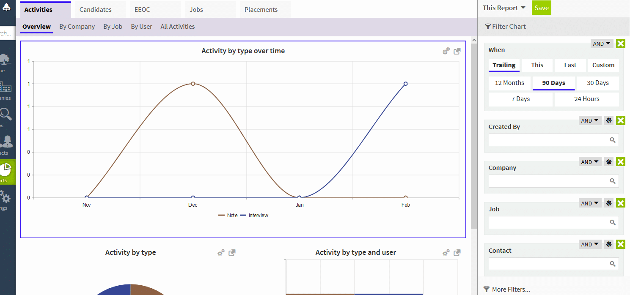Choose the 90 Days range
Image resolution: width=630 pixels, height=295 pixels.
[553, 83]
